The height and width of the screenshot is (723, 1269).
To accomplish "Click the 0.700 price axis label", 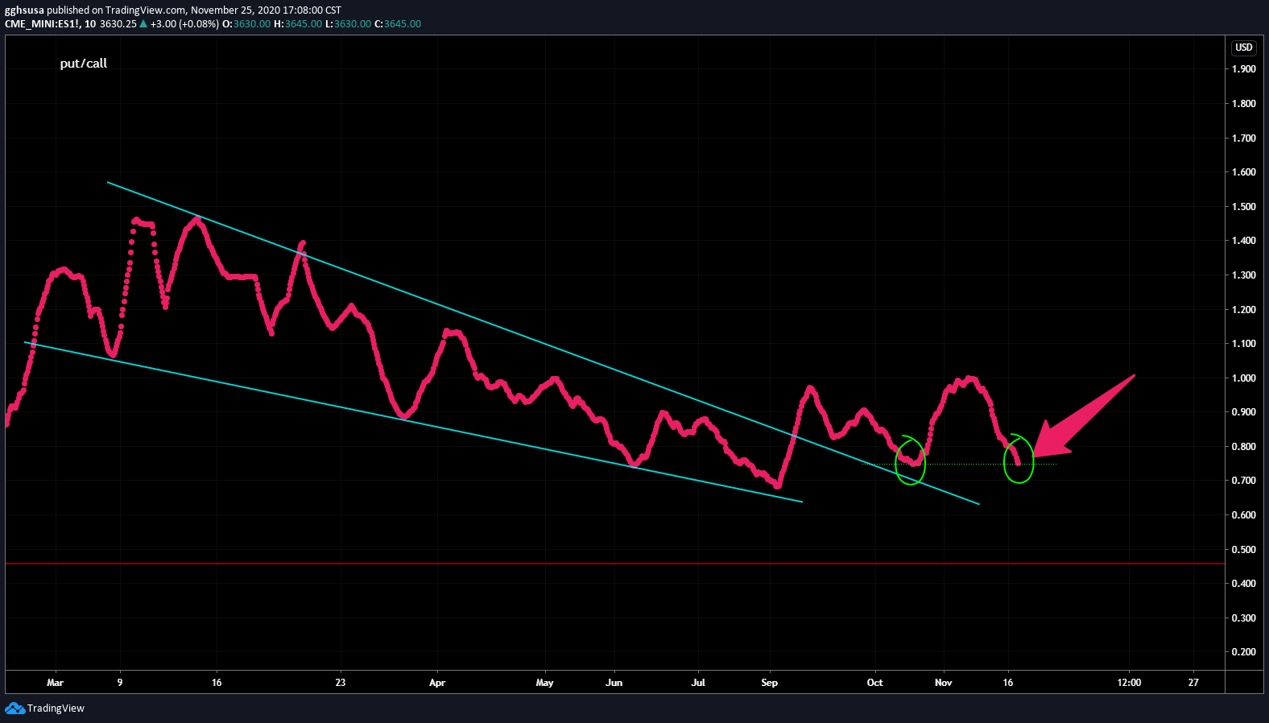I will (x=1244, y=481).
